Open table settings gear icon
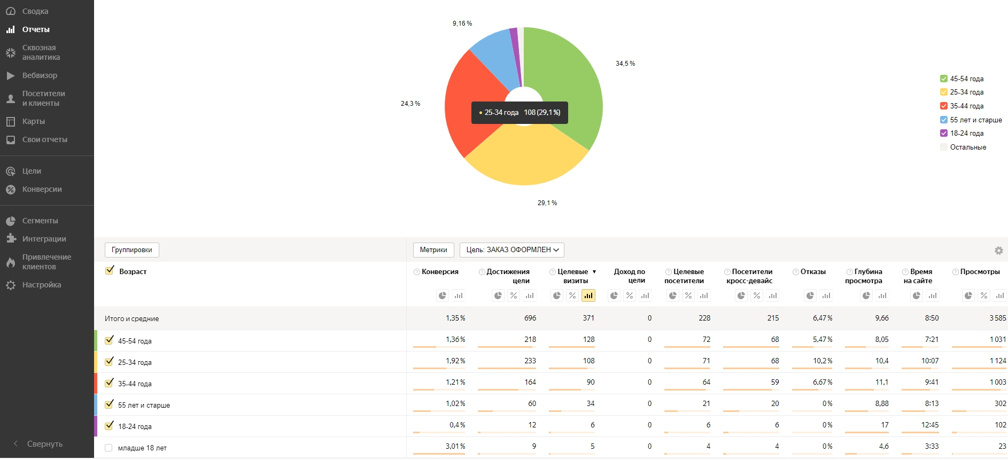Viewport: 1008px width, 460px height. click(998, 251)
